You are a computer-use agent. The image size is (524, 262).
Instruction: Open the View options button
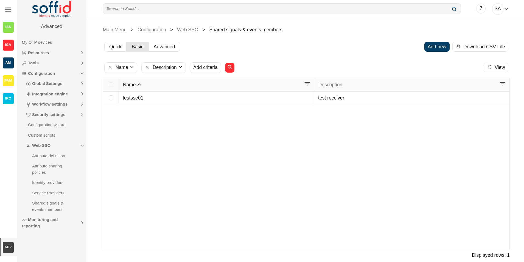pyautogui.click(x=496, y=67)
